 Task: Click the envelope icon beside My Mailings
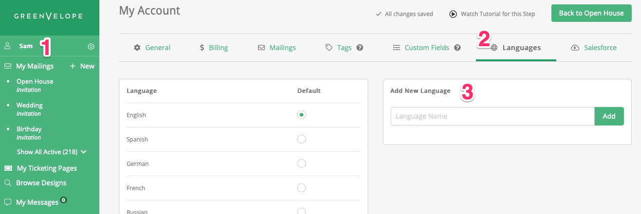pyautogui.click(x=8, y=66)
